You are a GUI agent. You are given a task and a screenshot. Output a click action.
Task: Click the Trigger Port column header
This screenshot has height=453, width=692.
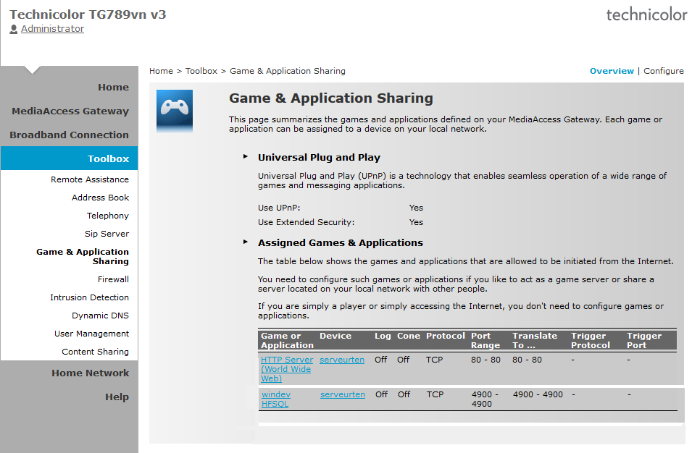pos(644,340)
